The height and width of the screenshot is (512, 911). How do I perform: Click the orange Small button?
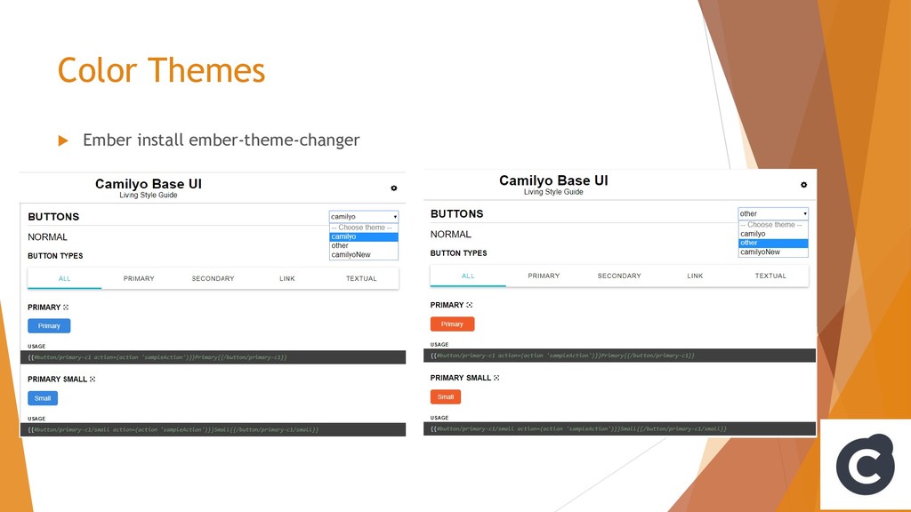pos(446,397)
